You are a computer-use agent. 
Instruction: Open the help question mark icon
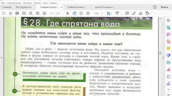155,7
